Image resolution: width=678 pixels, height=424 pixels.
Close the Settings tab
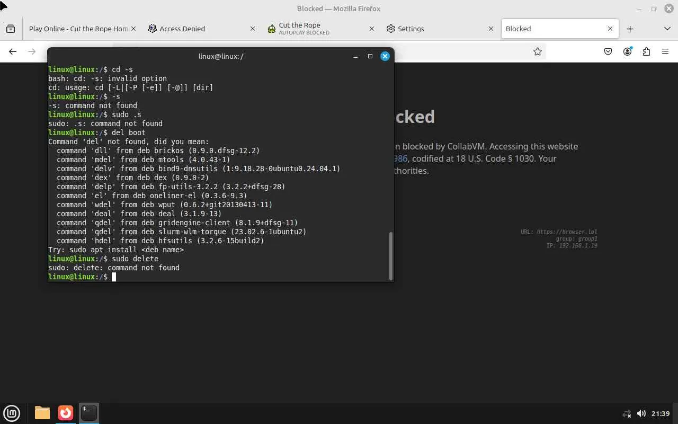491,29
